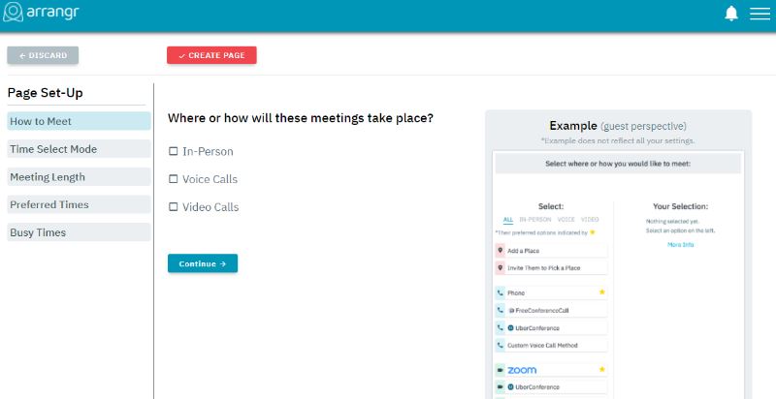This screenshot has width=776, height=399.
Task: Check the In-Person checkbox
Action: click(x=173, y=151)
